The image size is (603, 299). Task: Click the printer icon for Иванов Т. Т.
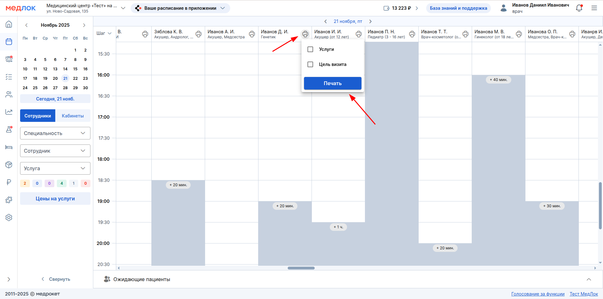(465, 34)
